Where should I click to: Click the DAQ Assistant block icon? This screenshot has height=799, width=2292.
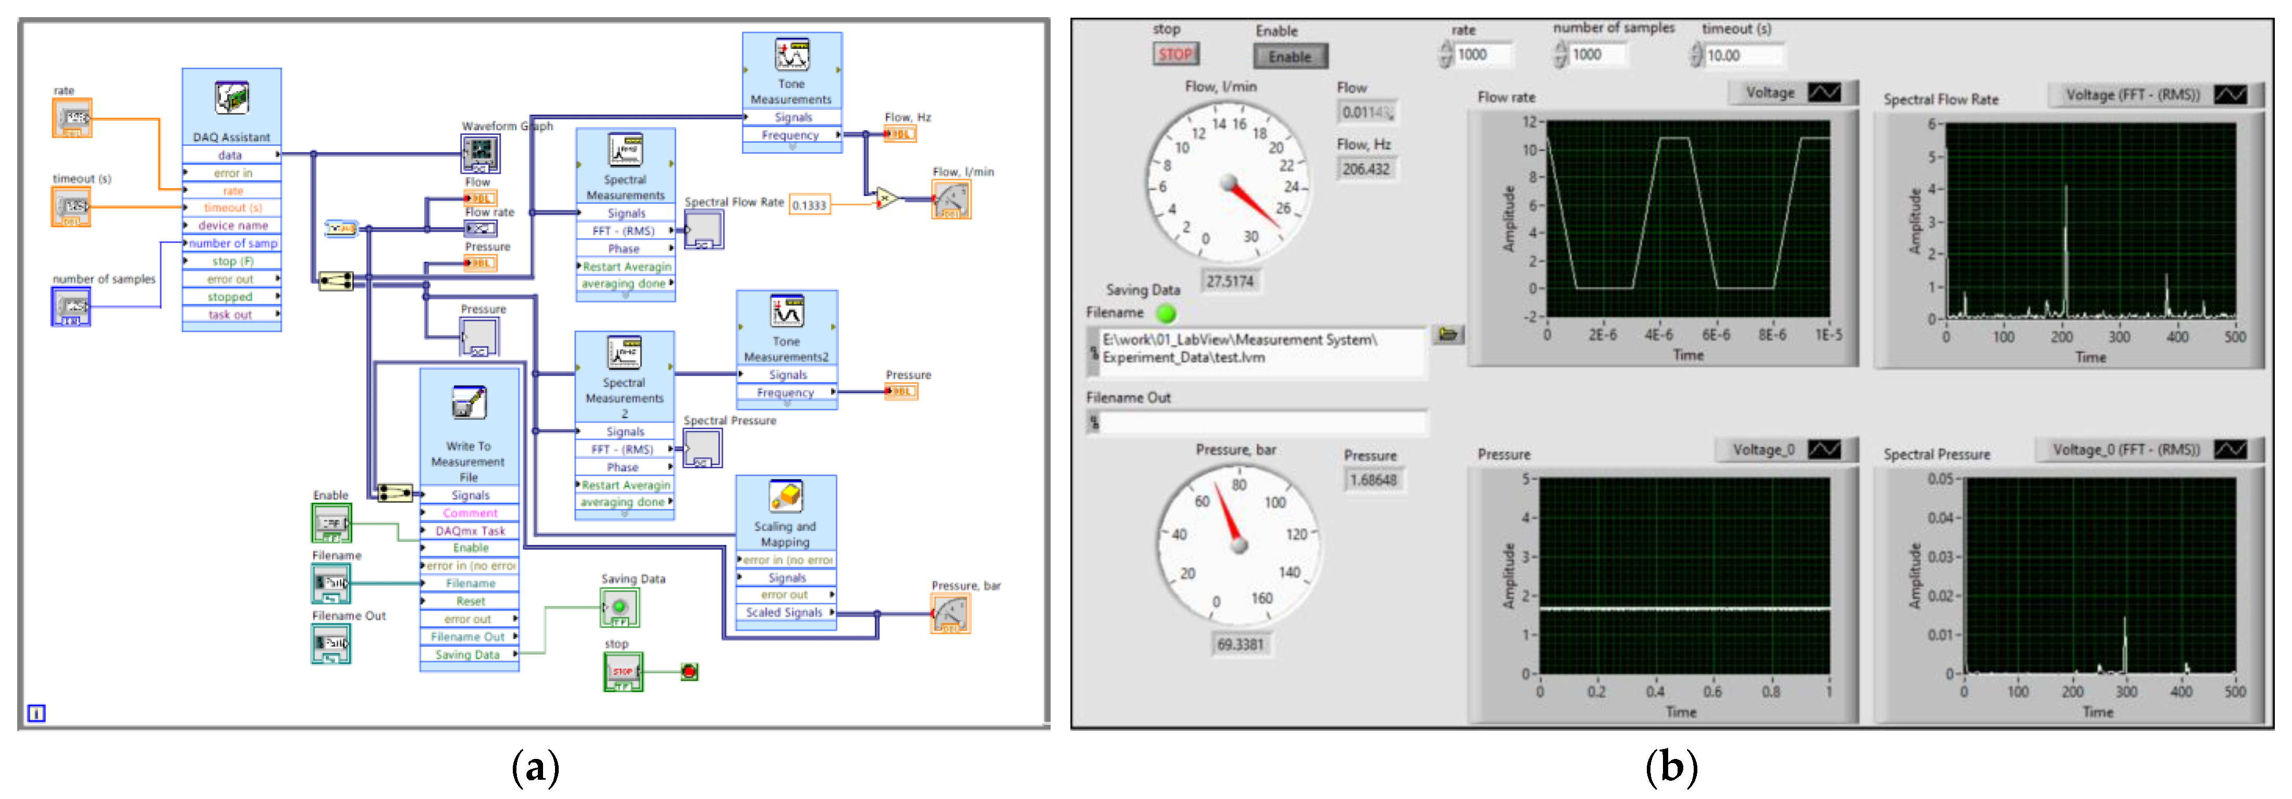(231, 98)
